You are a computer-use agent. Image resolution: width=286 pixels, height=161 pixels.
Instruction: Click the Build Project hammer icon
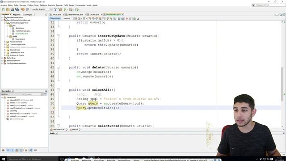point(55,9)
